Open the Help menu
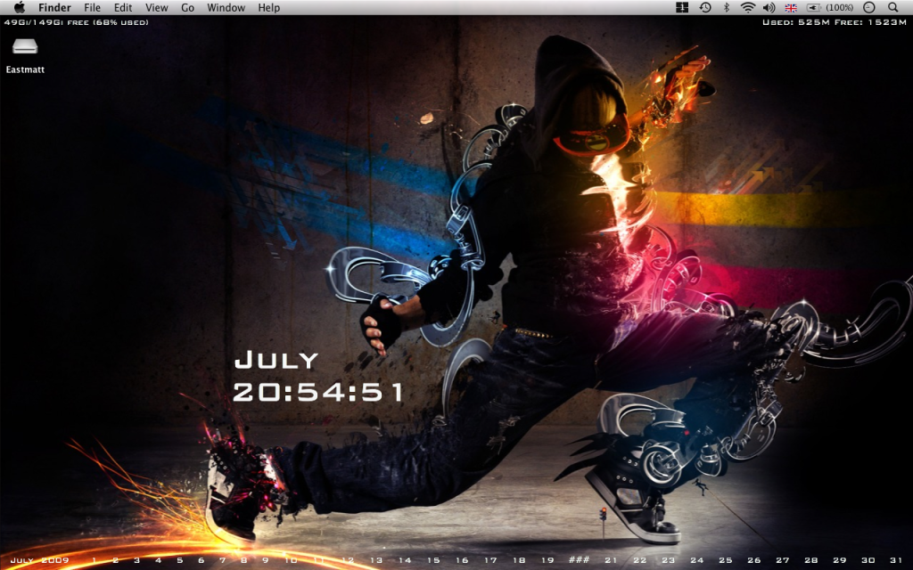Viewport: 913px width, 570px height. point(269,7)
